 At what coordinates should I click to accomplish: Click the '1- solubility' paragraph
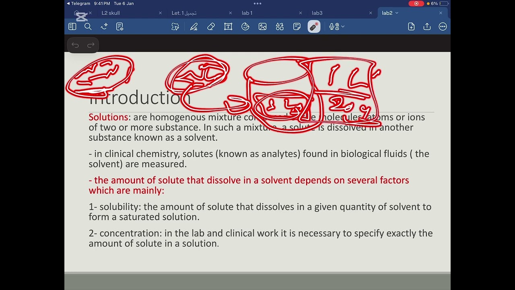pyautogui.click(x=260, y=212)
